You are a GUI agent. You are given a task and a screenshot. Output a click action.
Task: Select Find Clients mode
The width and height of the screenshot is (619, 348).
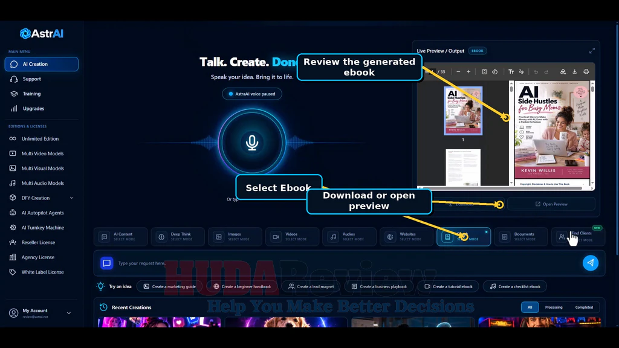click(x=578, y=237)
